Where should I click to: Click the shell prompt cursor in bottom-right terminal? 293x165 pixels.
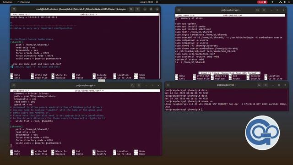click(202, 110)
